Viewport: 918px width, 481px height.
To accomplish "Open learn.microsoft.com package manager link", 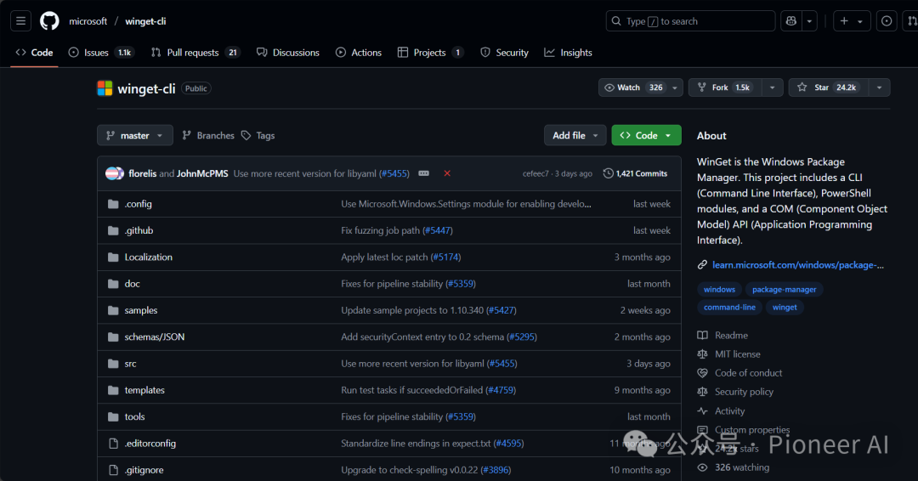I will [798, 265].
